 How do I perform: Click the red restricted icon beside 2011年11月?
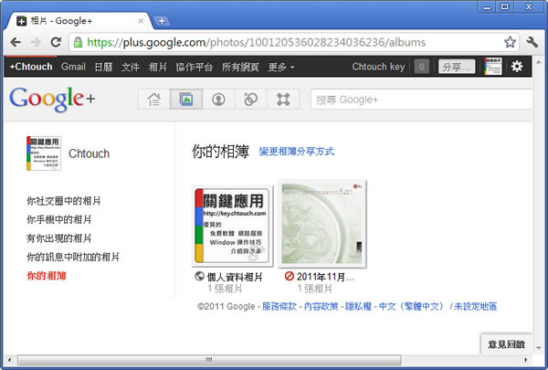(x=289, y=276)
